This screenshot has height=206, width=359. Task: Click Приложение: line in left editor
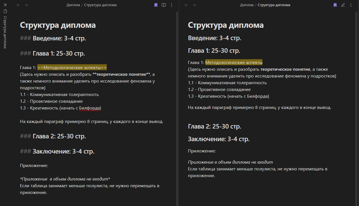pyautogui.click(x=34, y=166)
